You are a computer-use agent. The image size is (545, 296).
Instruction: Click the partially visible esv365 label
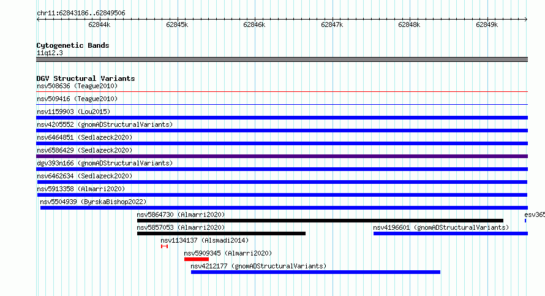click(x=535, y=214)
